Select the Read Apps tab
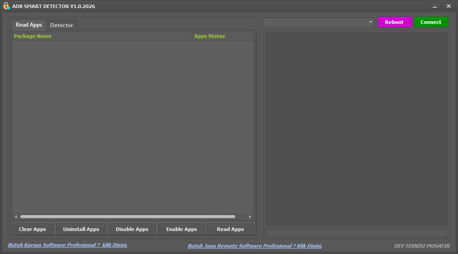 [29, 25]
